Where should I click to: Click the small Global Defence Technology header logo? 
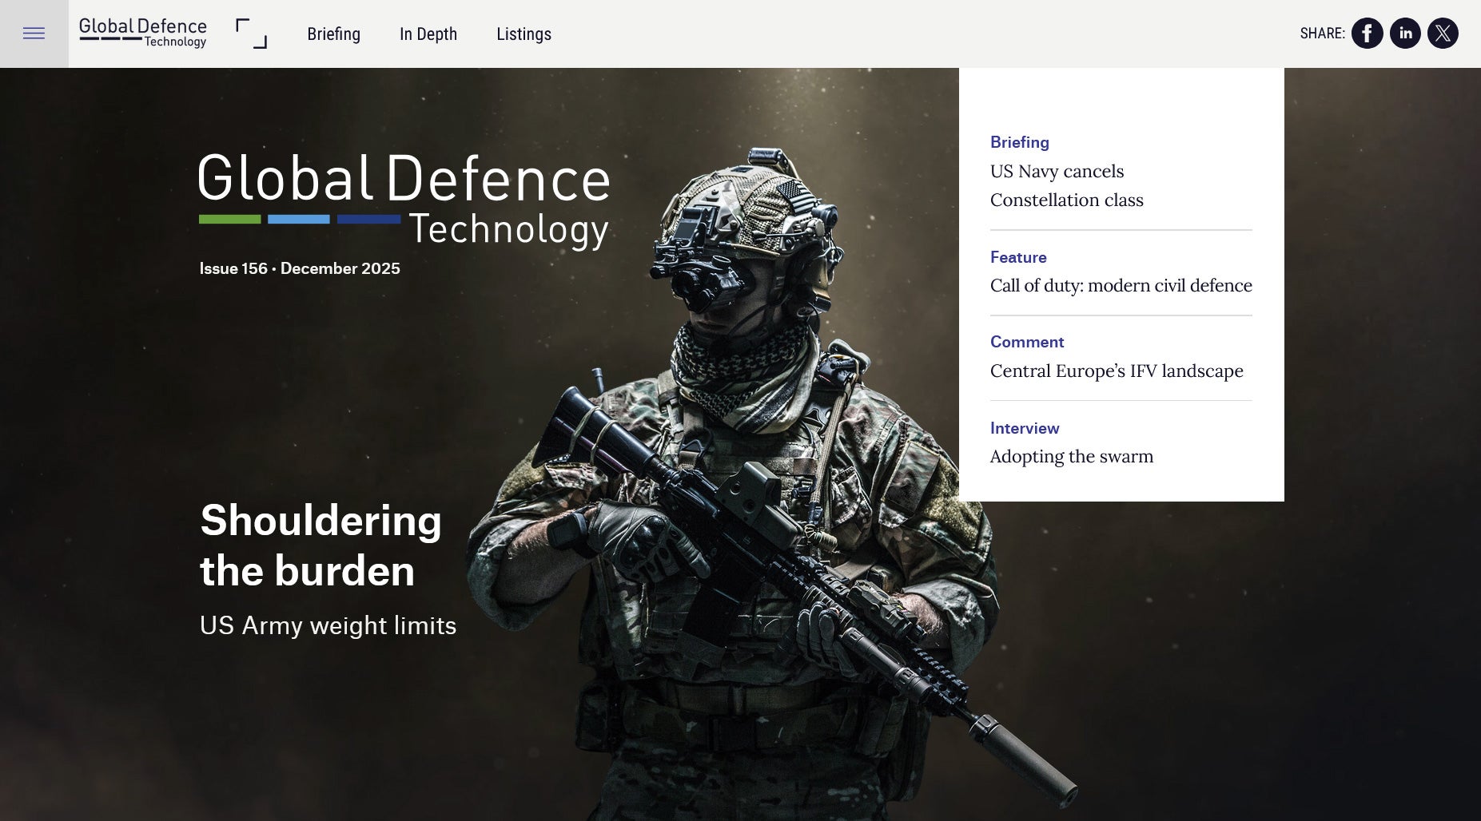click(143, 33)
